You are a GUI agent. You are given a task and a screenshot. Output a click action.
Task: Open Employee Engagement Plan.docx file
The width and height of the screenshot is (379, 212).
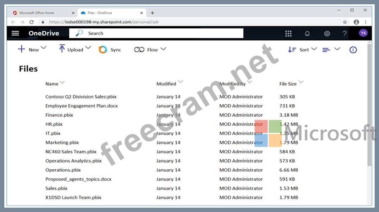coord(82,106)
